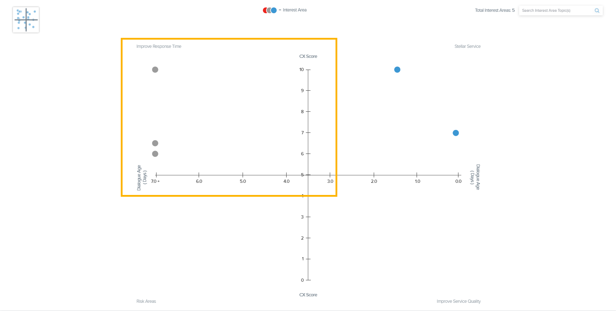
Task: Click the search magnifier icon
Action: point(597,11)
